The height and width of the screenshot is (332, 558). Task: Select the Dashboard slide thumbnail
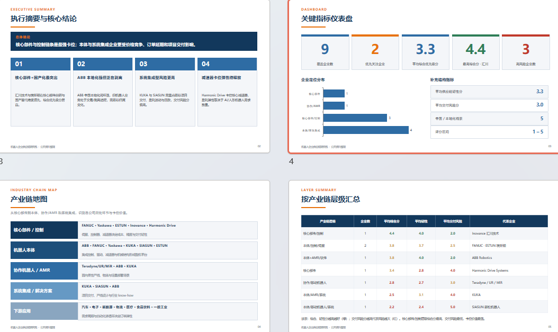click(424, 76)
